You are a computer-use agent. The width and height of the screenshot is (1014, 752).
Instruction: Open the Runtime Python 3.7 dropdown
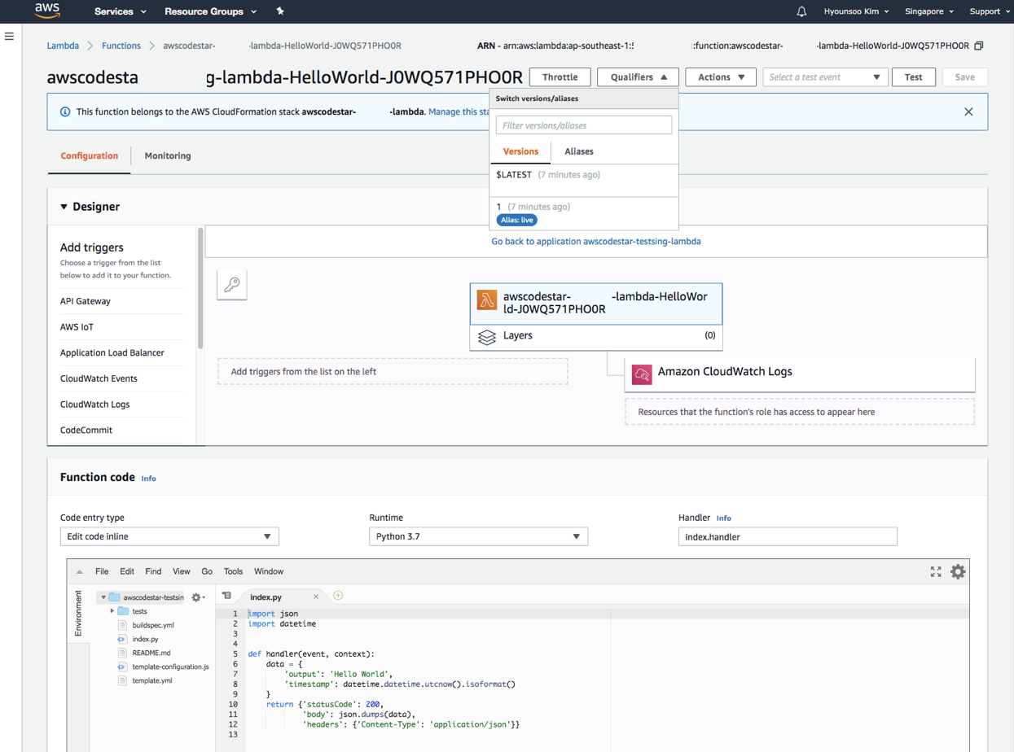click(478, 536)
